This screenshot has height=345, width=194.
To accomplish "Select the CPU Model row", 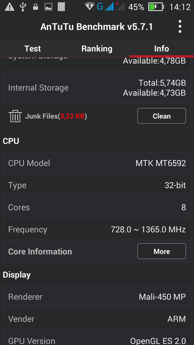I will coord(97,163).
